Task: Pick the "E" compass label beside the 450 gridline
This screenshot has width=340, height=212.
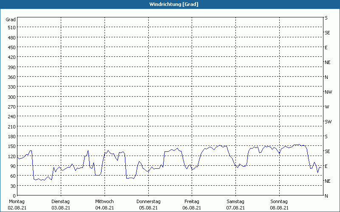Action: coord(326,47)
